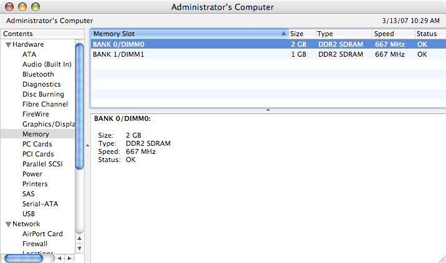Select the BANK 1/DIMM1 row
446x263 pixels.
(187, 54)
